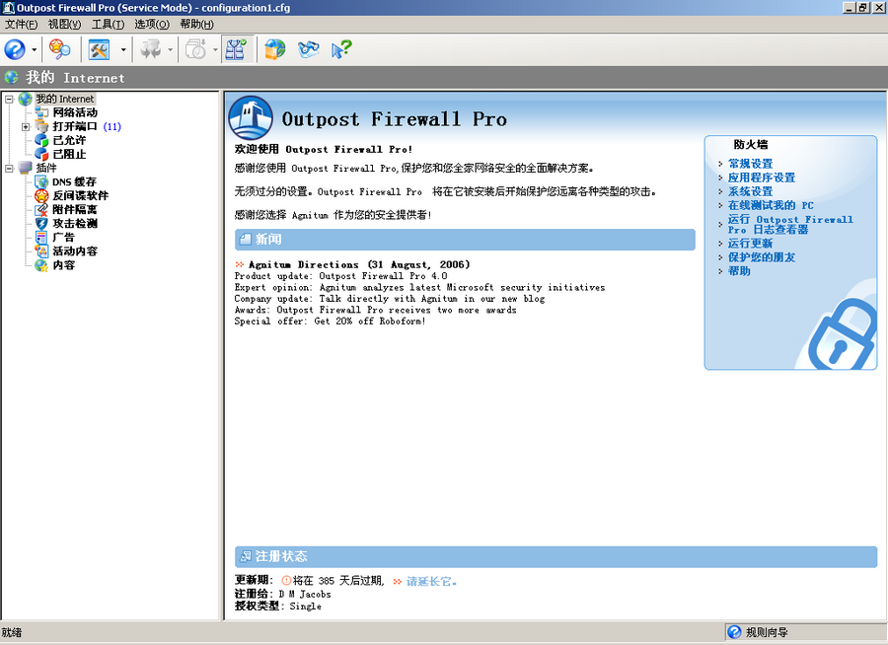Open 系统设置 link
This screenshot has width=888, height=645.
tap(751, 192)
